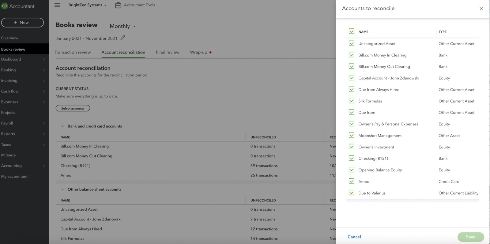Uncheck the Opening Balance Equity checkbox
The width and height of the screenshot is (490, 244).
(x=352, y=170)
